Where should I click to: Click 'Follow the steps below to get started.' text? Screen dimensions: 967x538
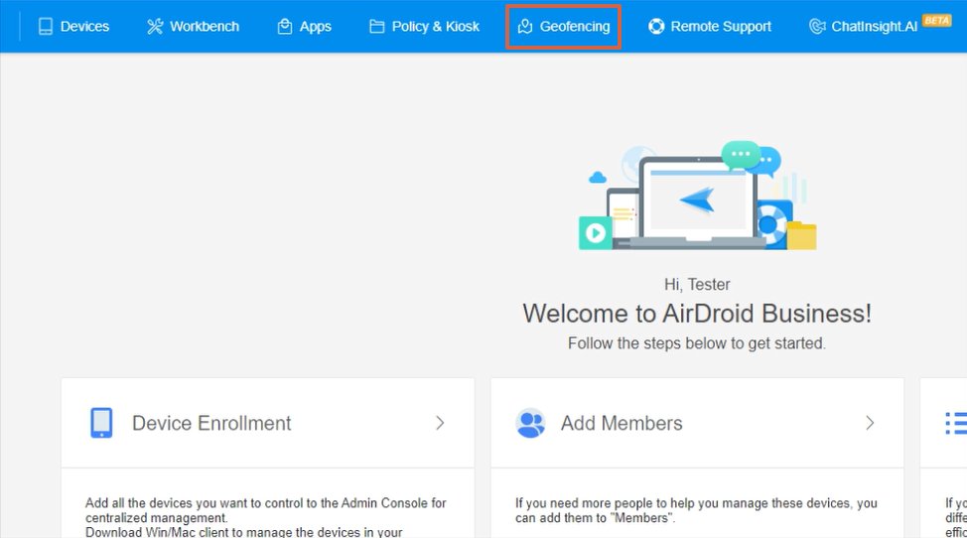tap(697, 343)
